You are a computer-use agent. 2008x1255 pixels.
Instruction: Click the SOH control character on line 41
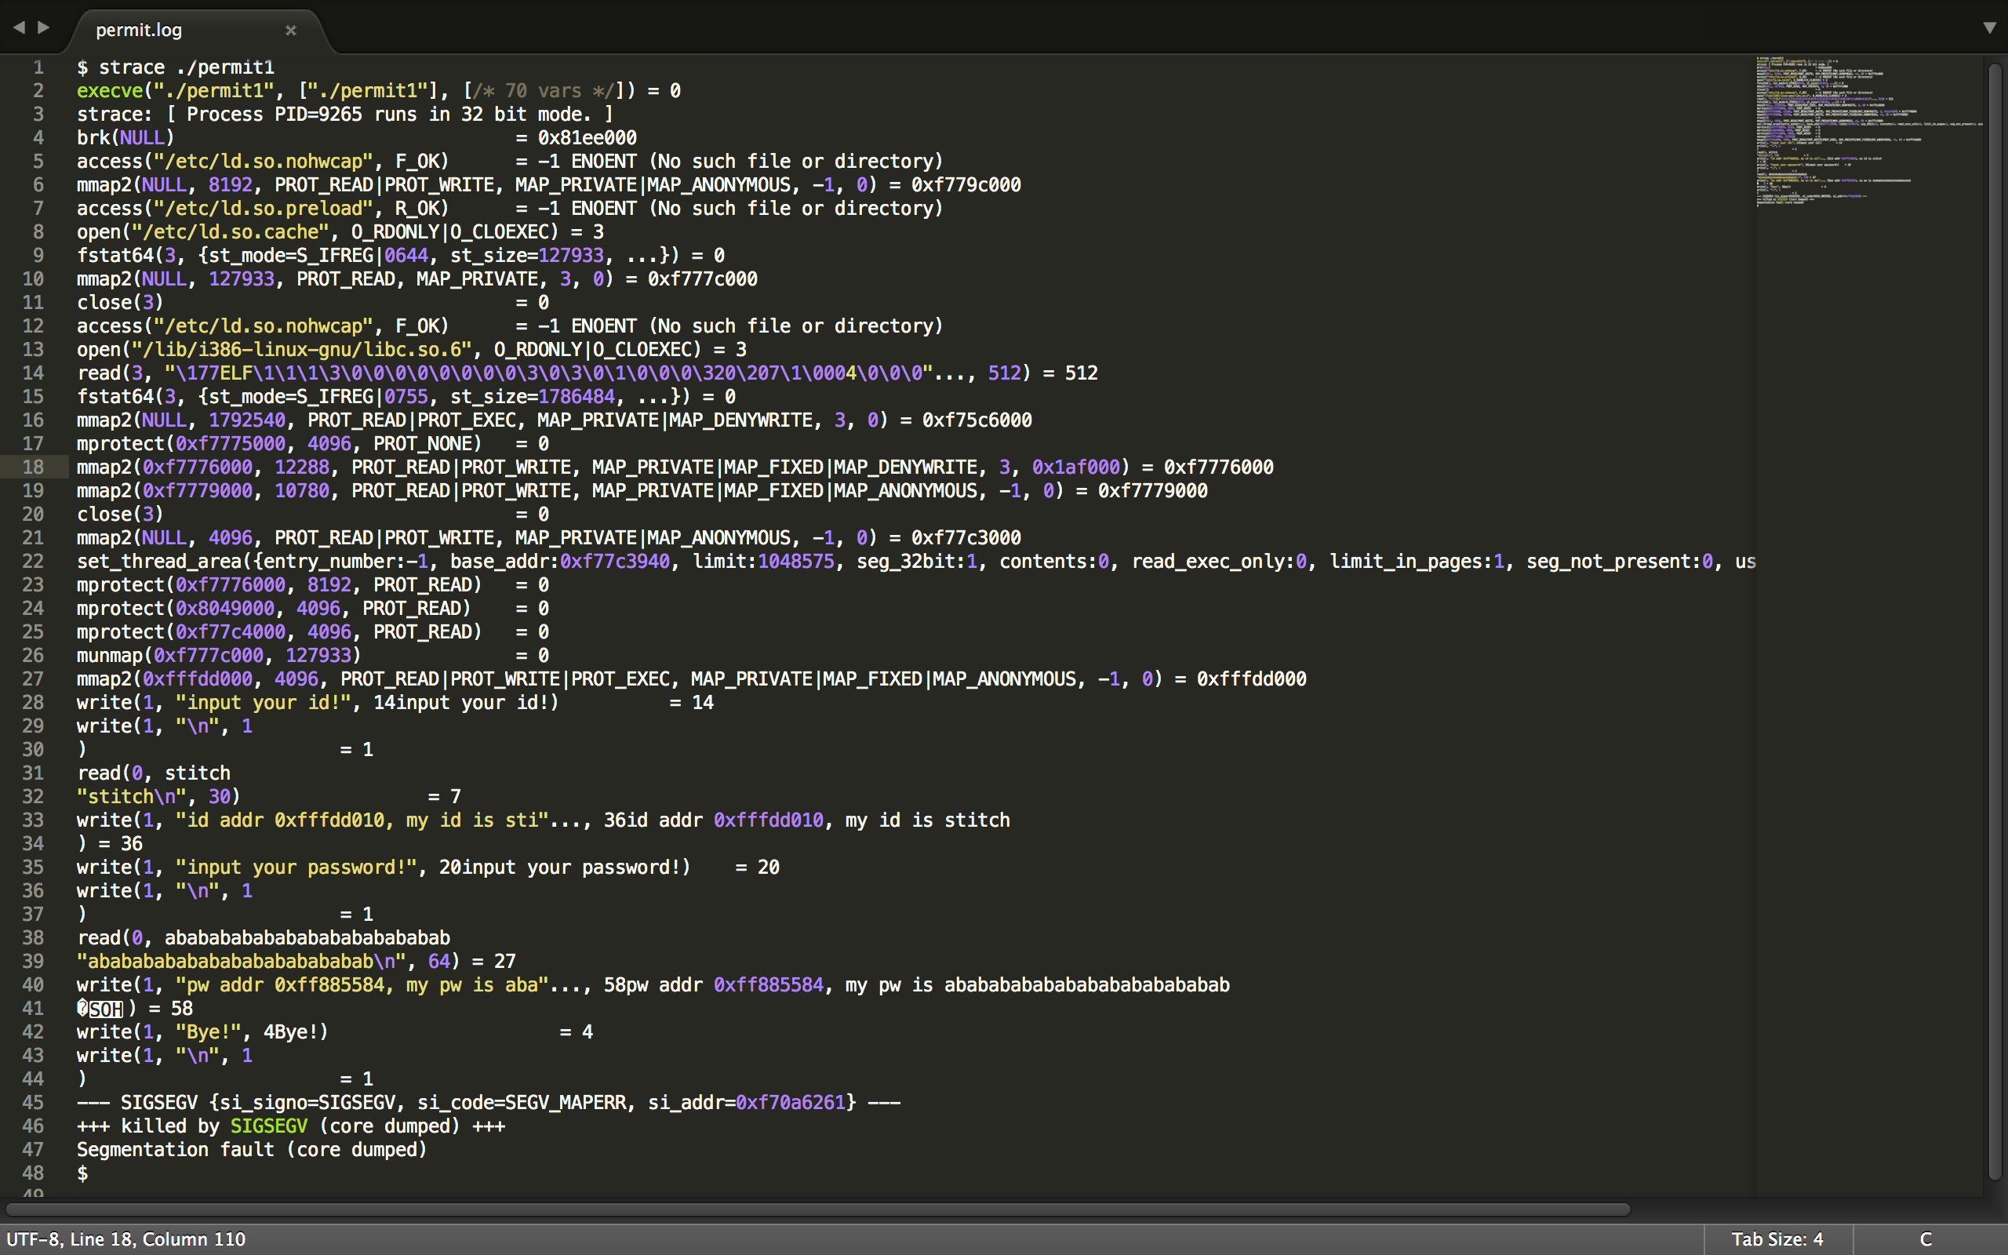(105, 1009)
